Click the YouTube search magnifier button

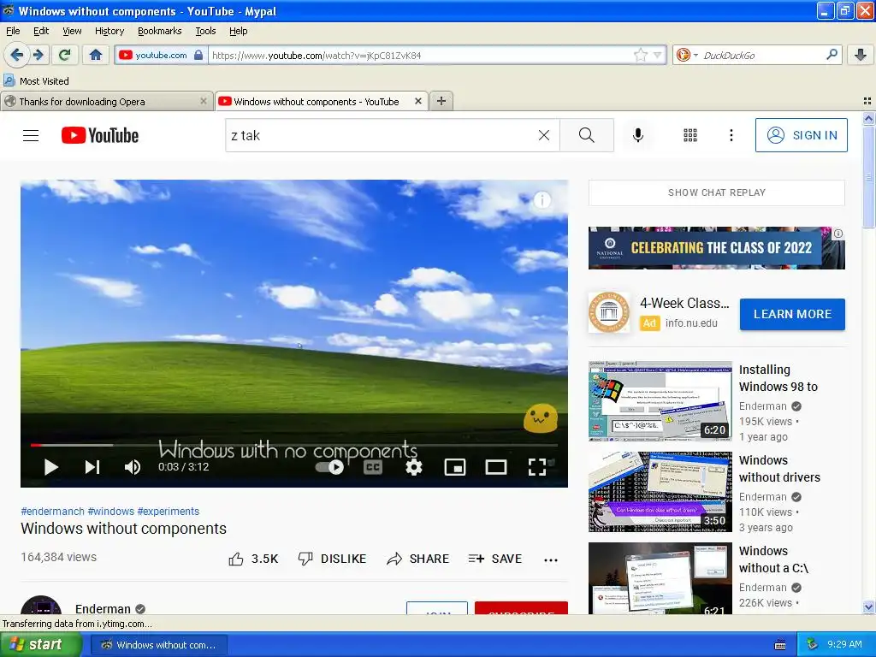click(x=587, y=135)
